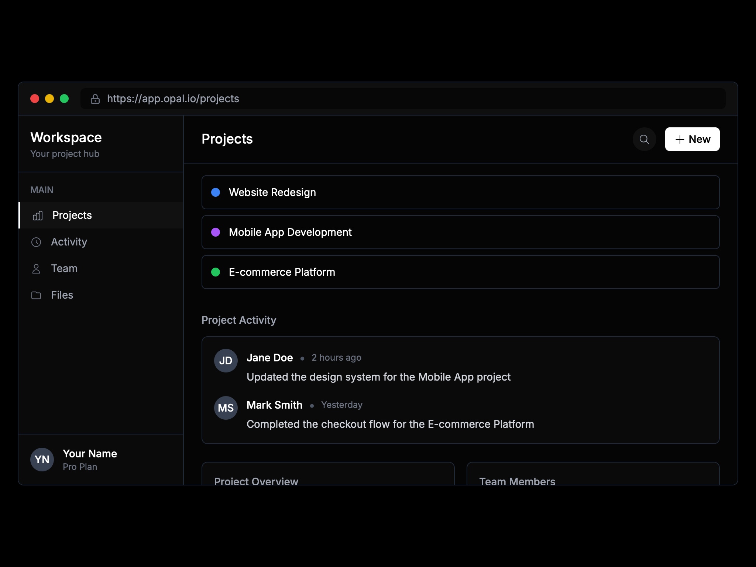Click the green dot beside E-commerce Platform
Viewport: 756px width, 567px height.
click(x=216, y=272)
